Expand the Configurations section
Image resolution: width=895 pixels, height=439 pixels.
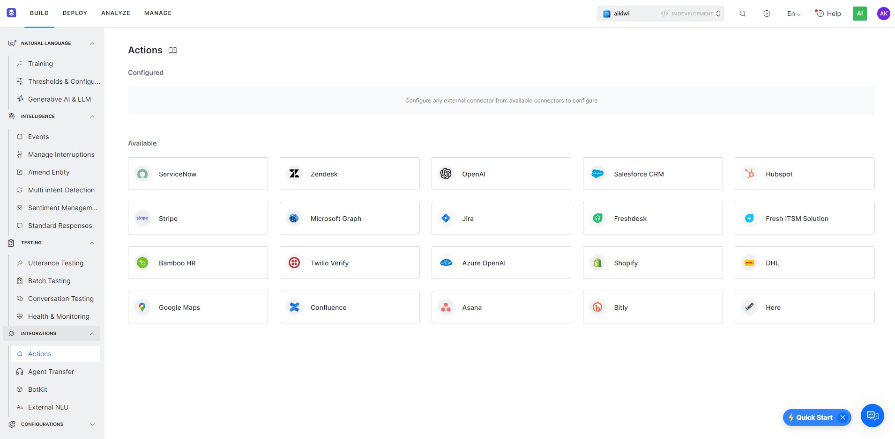point(92,424)
